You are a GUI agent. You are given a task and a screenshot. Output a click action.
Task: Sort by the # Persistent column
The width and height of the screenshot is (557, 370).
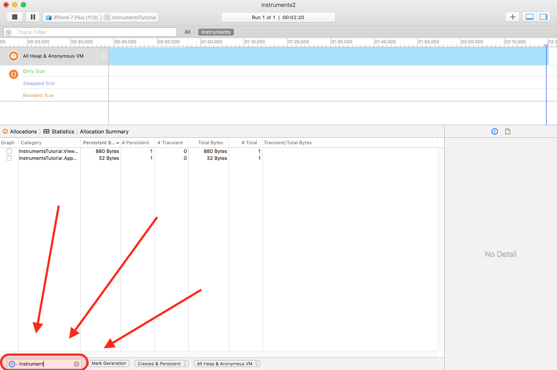tap(135, 143)
